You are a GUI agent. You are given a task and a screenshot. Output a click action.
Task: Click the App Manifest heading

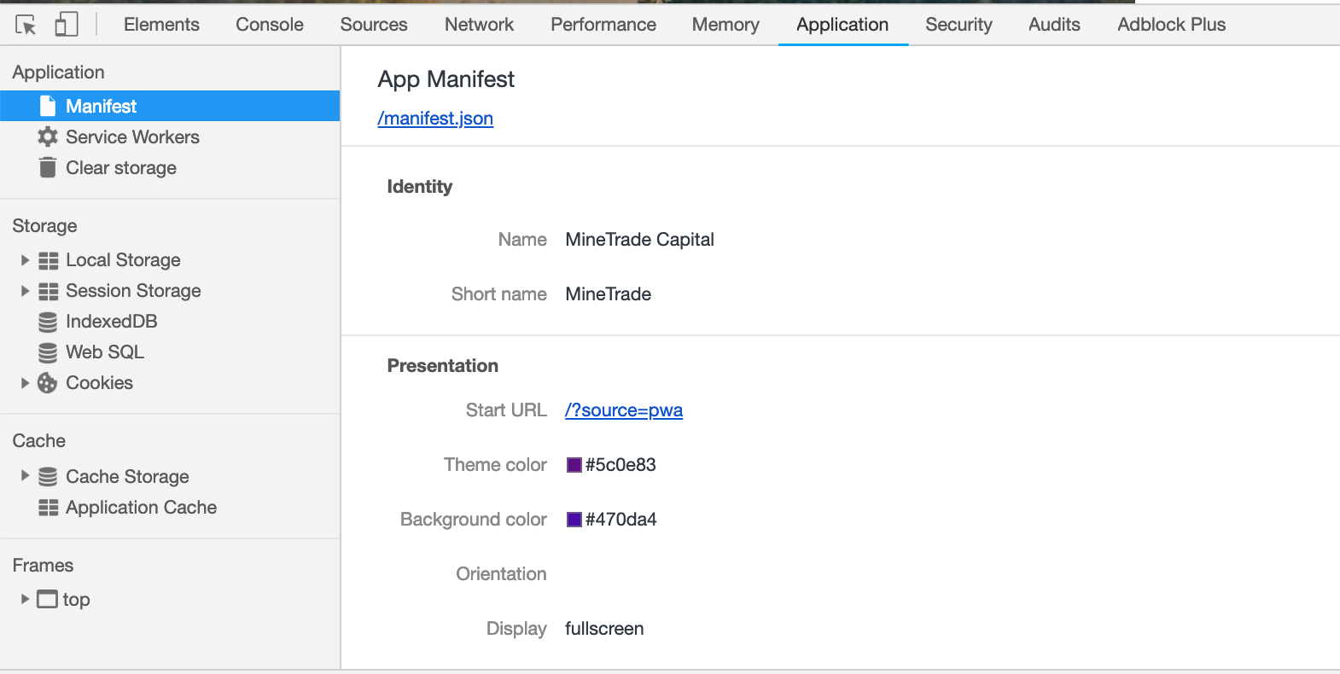click(446, 79)
